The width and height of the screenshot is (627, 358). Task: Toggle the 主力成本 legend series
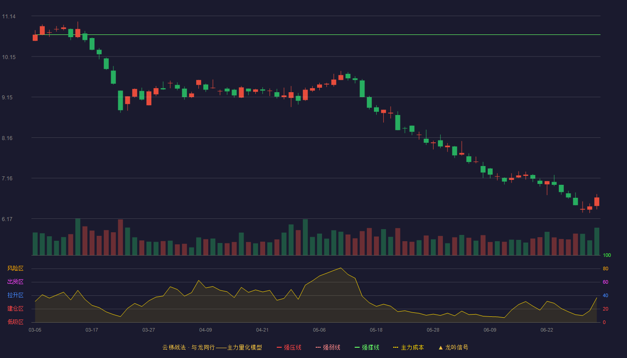pos(408,347)
